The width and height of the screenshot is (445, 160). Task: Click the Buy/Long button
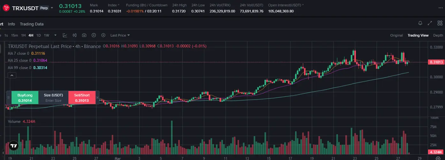[x=25, y=98]
